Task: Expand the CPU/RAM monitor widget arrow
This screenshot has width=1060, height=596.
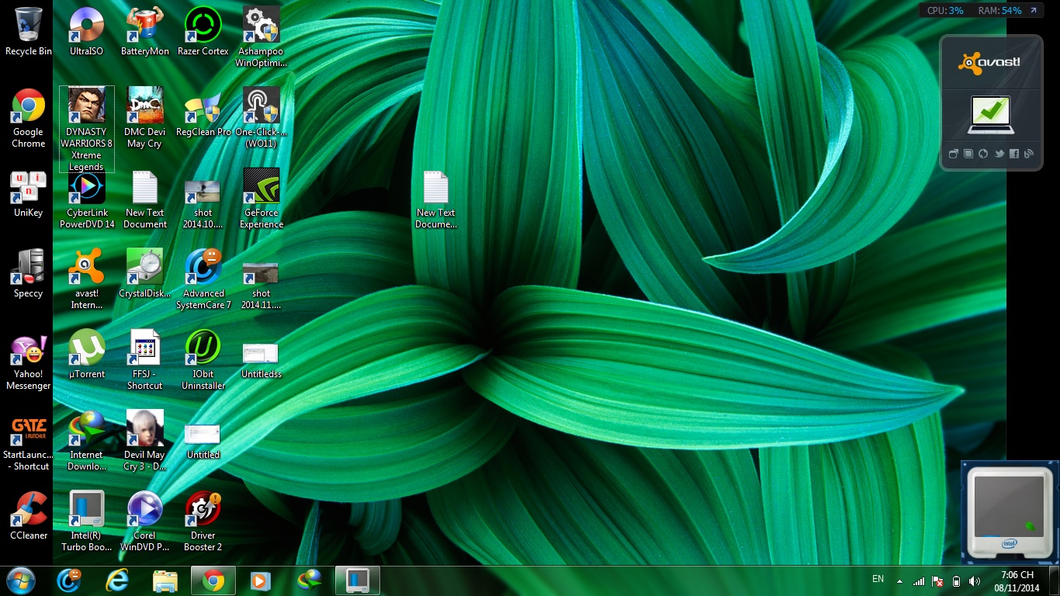Action: coord(1033,11)
